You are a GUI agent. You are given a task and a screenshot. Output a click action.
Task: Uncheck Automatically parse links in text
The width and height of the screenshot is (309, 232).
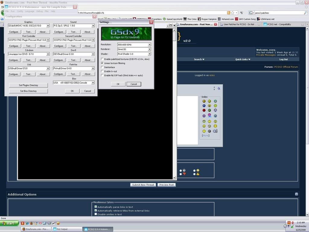[96, 207]
